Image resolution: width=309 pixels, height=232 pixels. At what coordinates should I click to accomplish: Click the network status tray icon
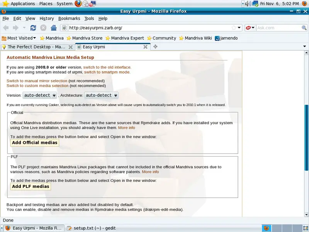pyautogui.click(x=255, y=3)
